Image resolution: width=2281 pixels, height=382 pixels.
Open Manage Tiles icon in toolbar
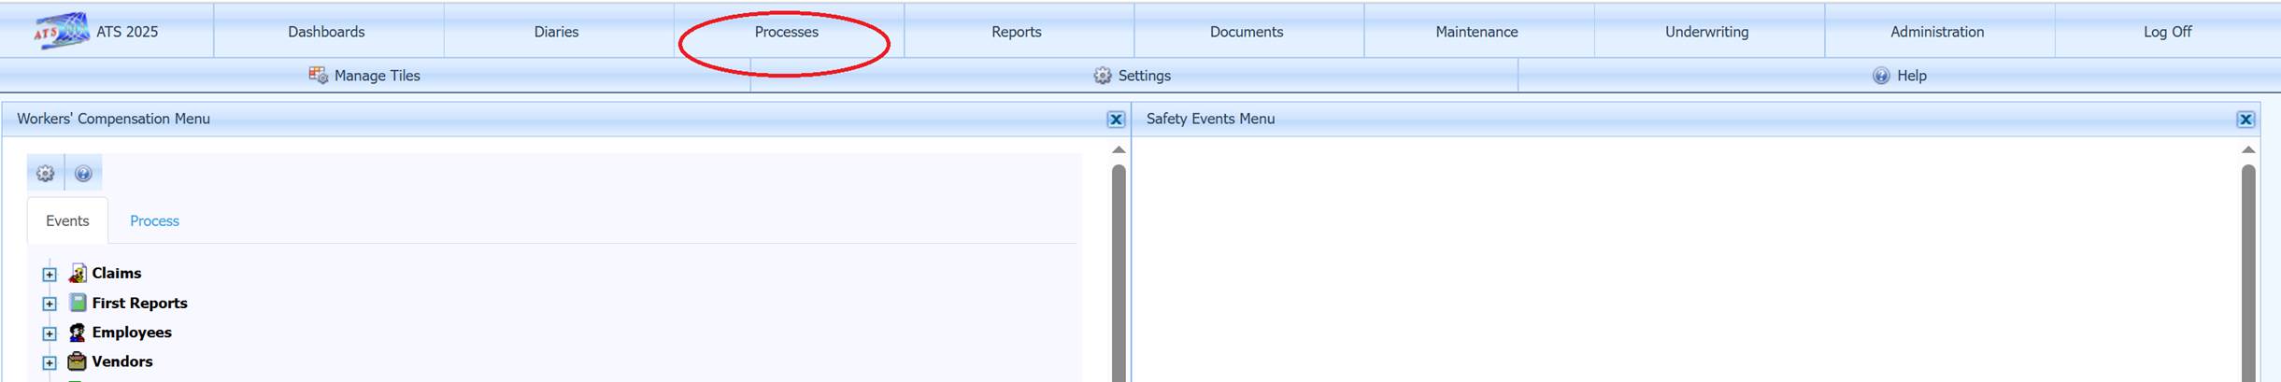tap(318, 76)
